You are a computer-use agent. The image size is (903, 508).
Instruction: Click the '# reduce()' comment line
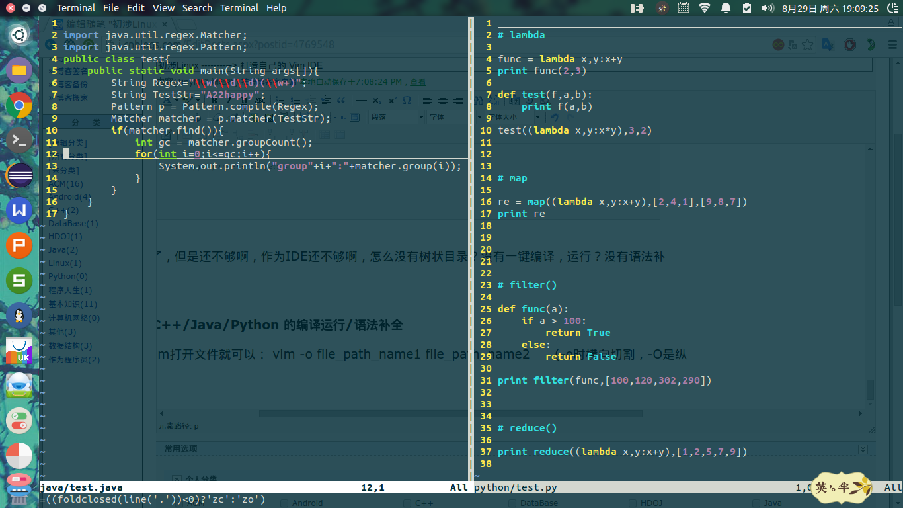click(x=528, y=428)
